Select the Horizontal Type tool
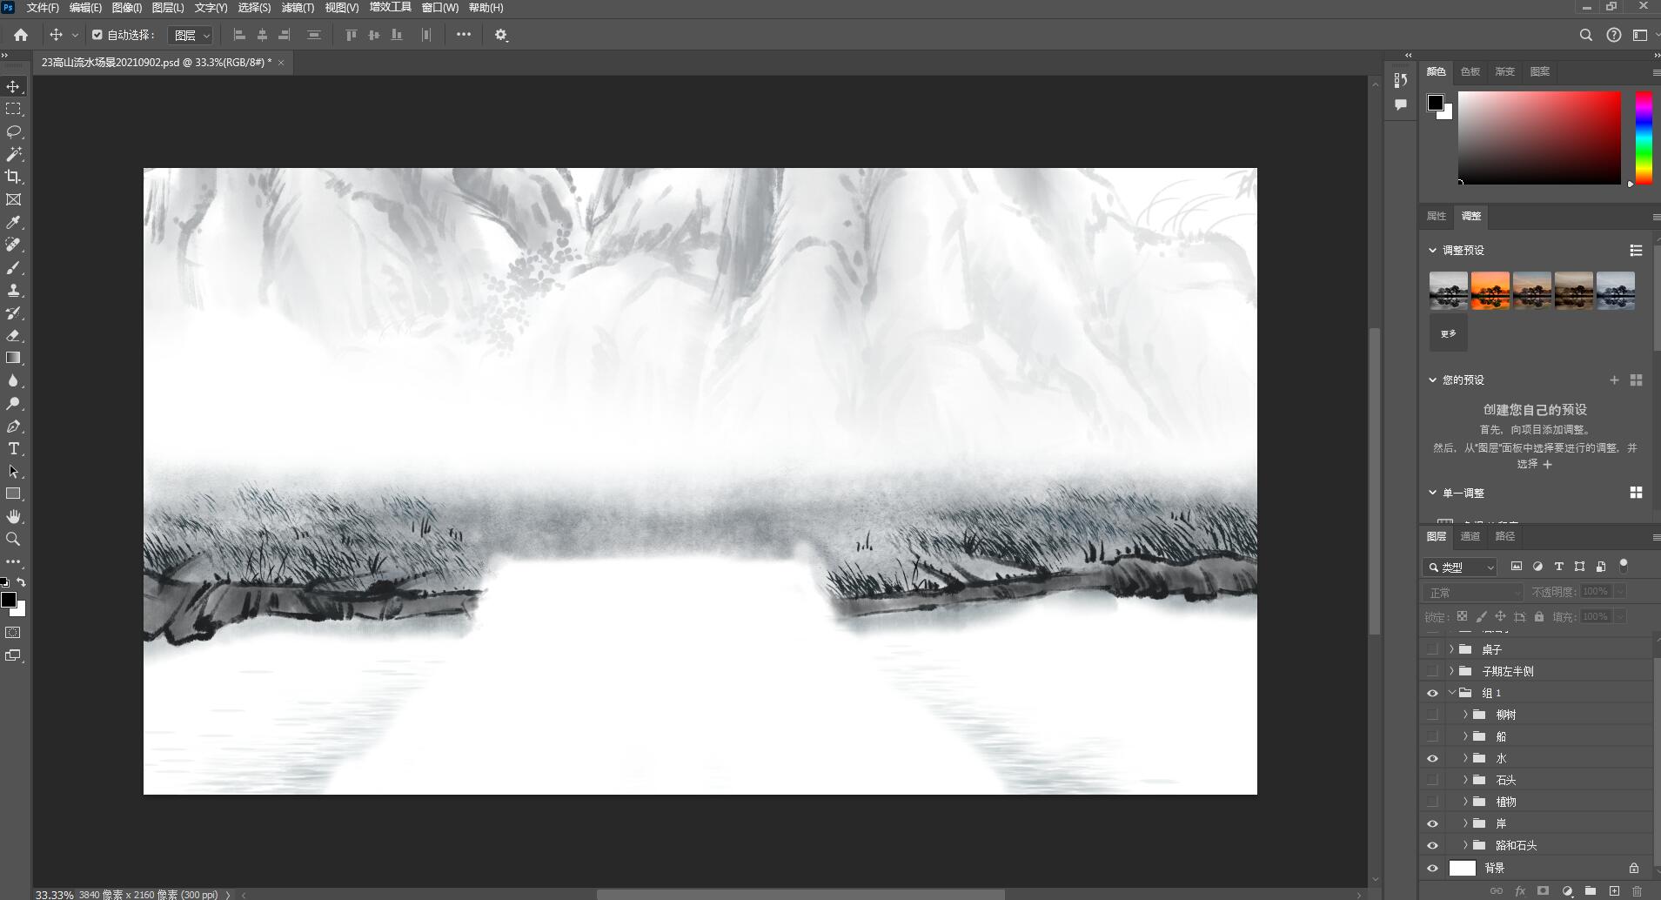Screen dimensions: 1661x900 13,449
